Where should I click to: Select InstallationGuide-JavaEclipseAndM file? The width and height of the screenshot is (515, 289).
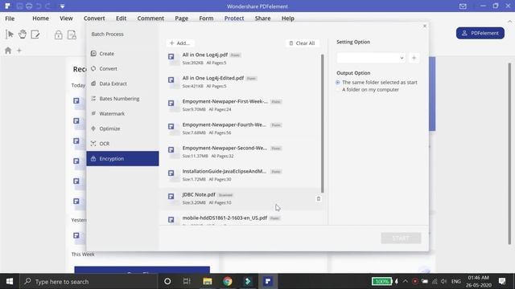click(x=241, y=175)
